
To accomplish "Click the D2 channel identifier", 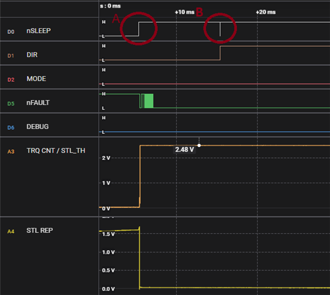I will pos(11,80).
